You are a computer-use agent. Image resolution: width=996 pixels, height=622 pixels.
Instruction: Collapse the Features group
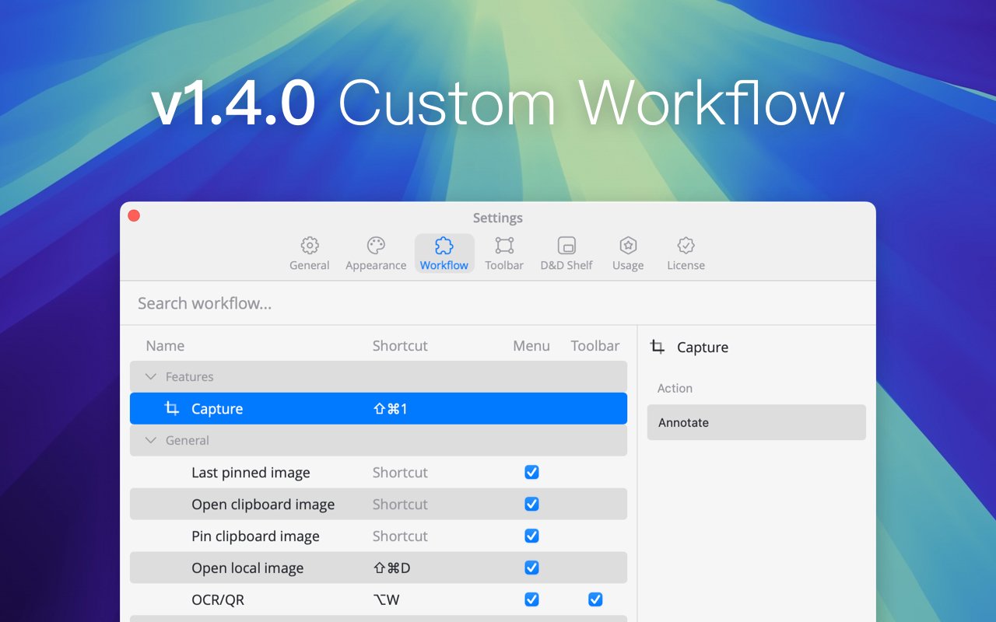point(151,376)
